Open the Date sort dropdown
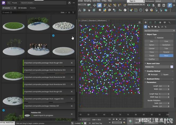Image resolution: width=176 pixels, height=125 pixels. (63, 12)
